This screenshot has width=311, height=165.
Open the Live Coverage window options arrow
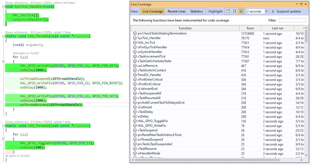[x=297, y=4]
